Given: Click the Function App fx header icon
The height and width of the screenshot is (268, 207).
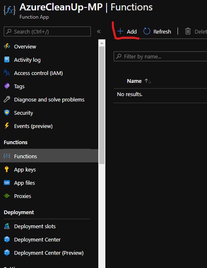Looking at the screenshot, I should 10,10.
